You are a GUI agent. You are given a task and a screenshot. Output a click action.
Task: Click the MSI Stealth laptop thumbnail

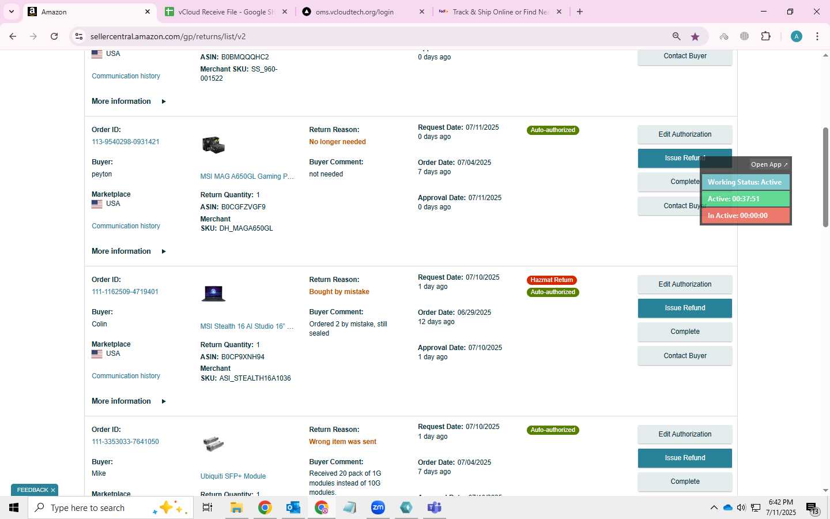(x=213, y=294)
